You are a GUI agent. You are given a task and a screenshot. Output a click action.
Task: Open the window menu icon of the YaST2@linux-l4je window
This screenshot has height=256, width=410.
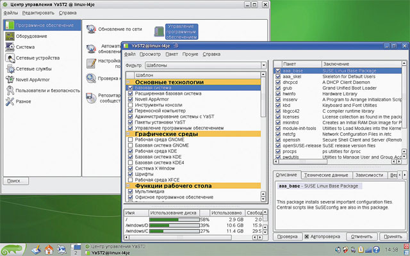pyautogui.click(x=126, y=46)
